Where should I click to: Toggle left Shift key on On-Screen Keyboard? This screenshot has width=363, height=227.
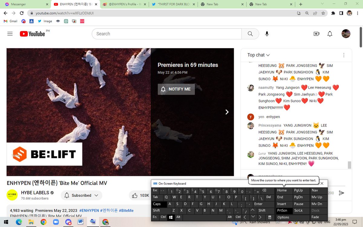161,211
